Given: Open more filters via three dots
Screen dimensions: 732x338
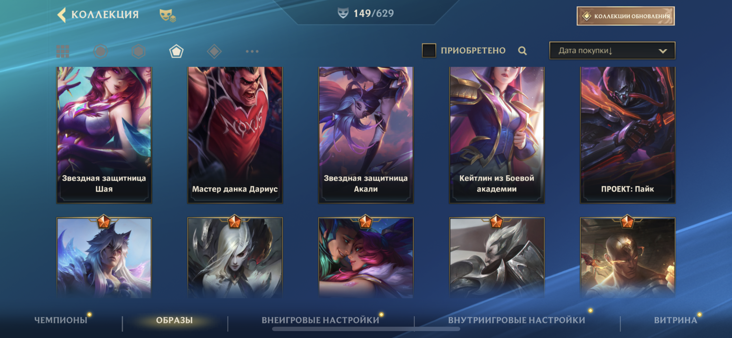Looking at the screenshot, I should point(252,51).
